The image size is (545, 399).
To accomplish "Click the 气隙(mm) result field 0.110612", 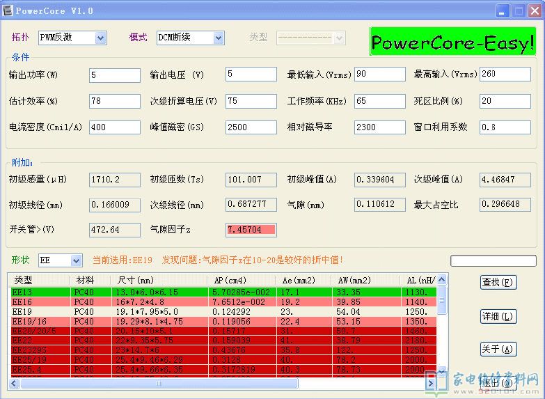I will coord(380,205).
